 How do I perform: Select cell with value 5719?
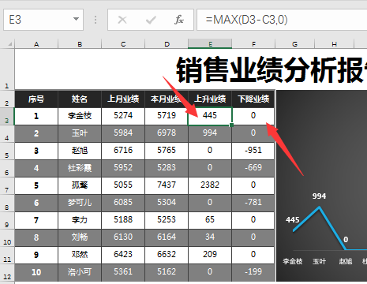(x=167, y=116)
